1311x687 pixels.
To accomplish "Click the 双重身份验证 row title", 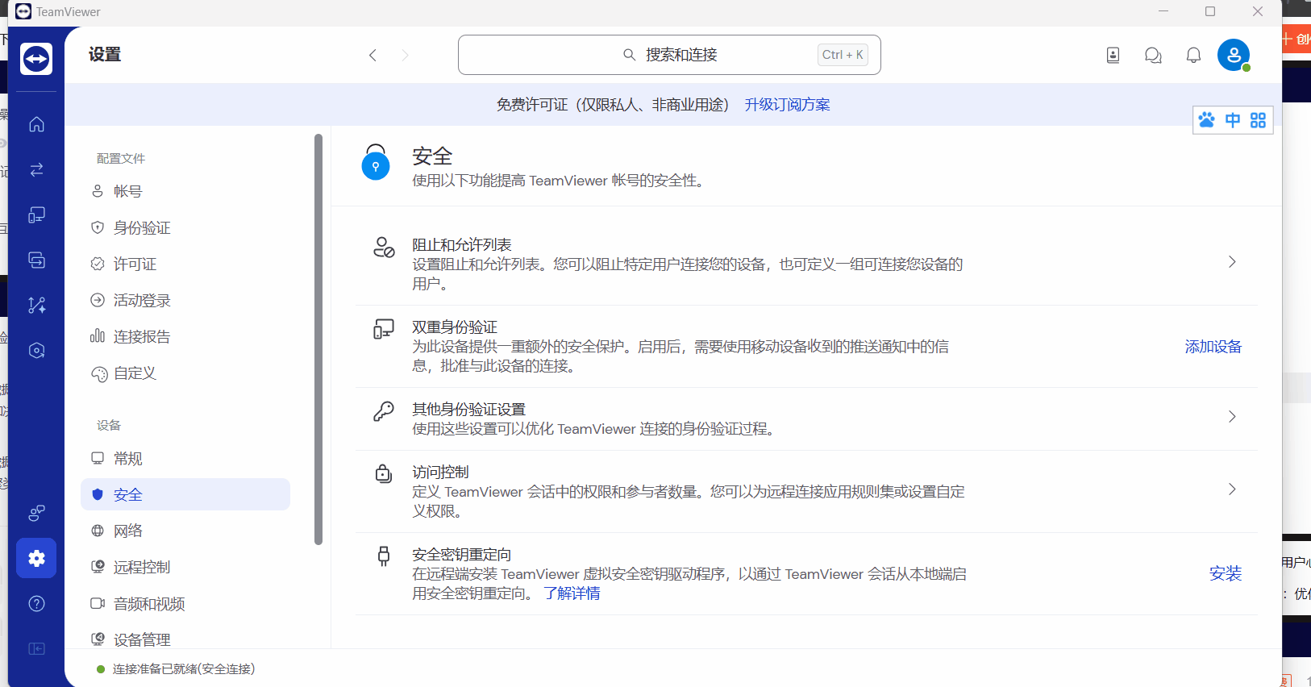I will tap(455, 327).
